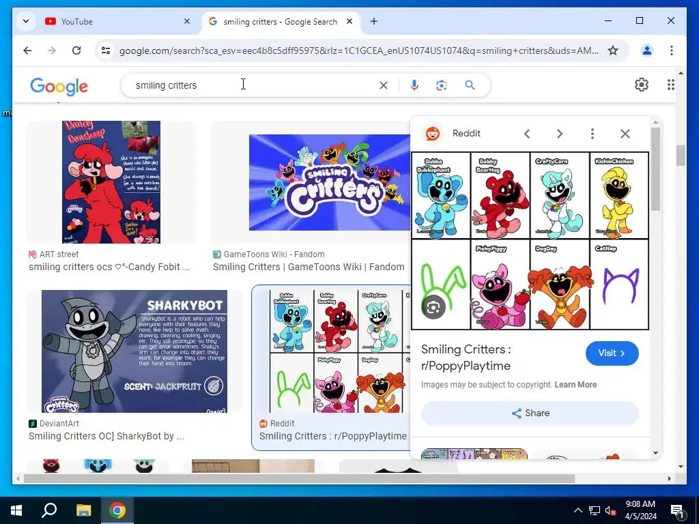699x524 pixels.
Task: Close the smiling critters Google Search tab
Action: (349, 21)
